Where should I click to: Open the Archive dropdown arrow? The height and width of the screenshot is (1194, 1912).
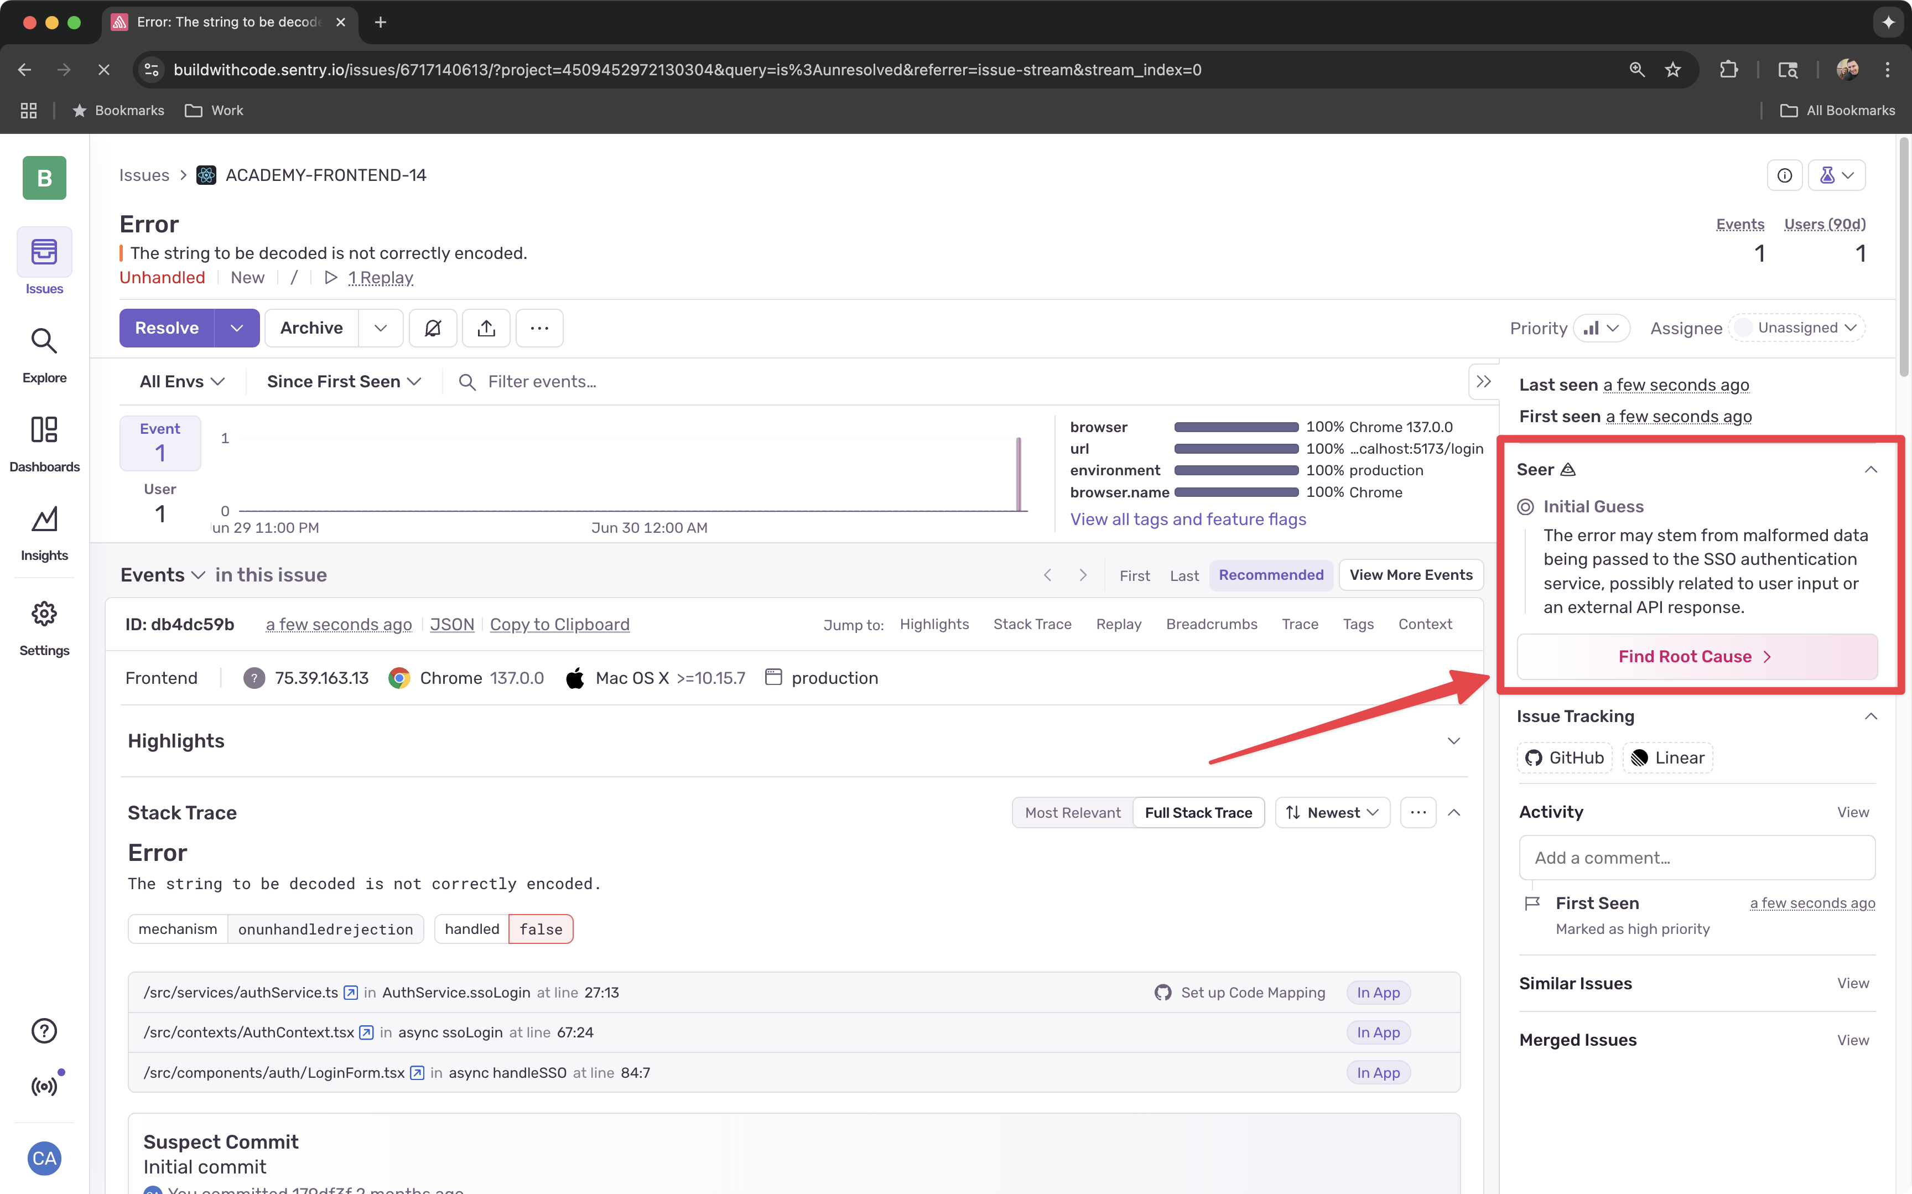tap(381, 328)
